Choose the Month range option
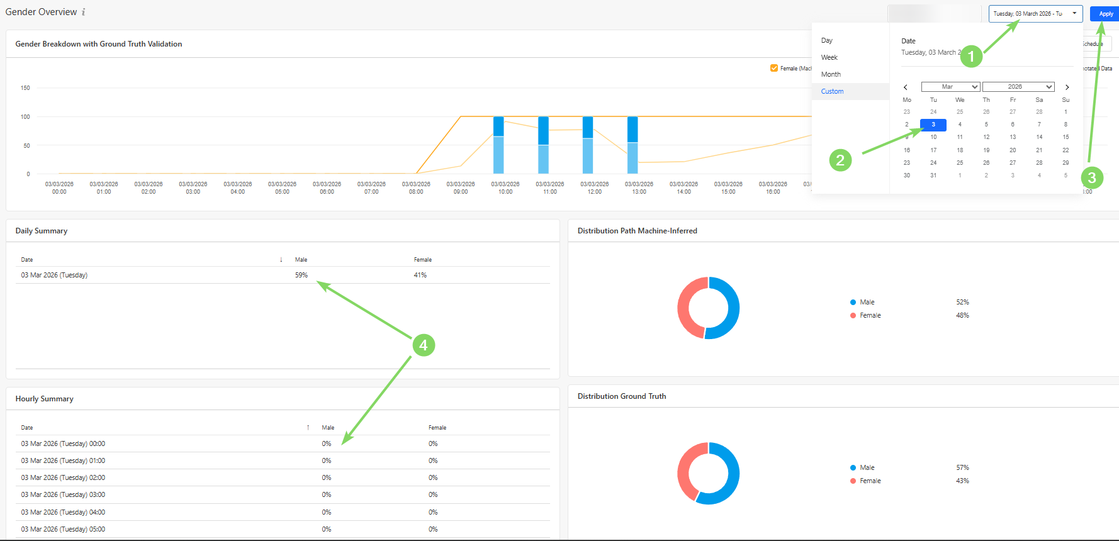Image resolution: width=1119 pixels, height=541 pixels. click(831, 74)
